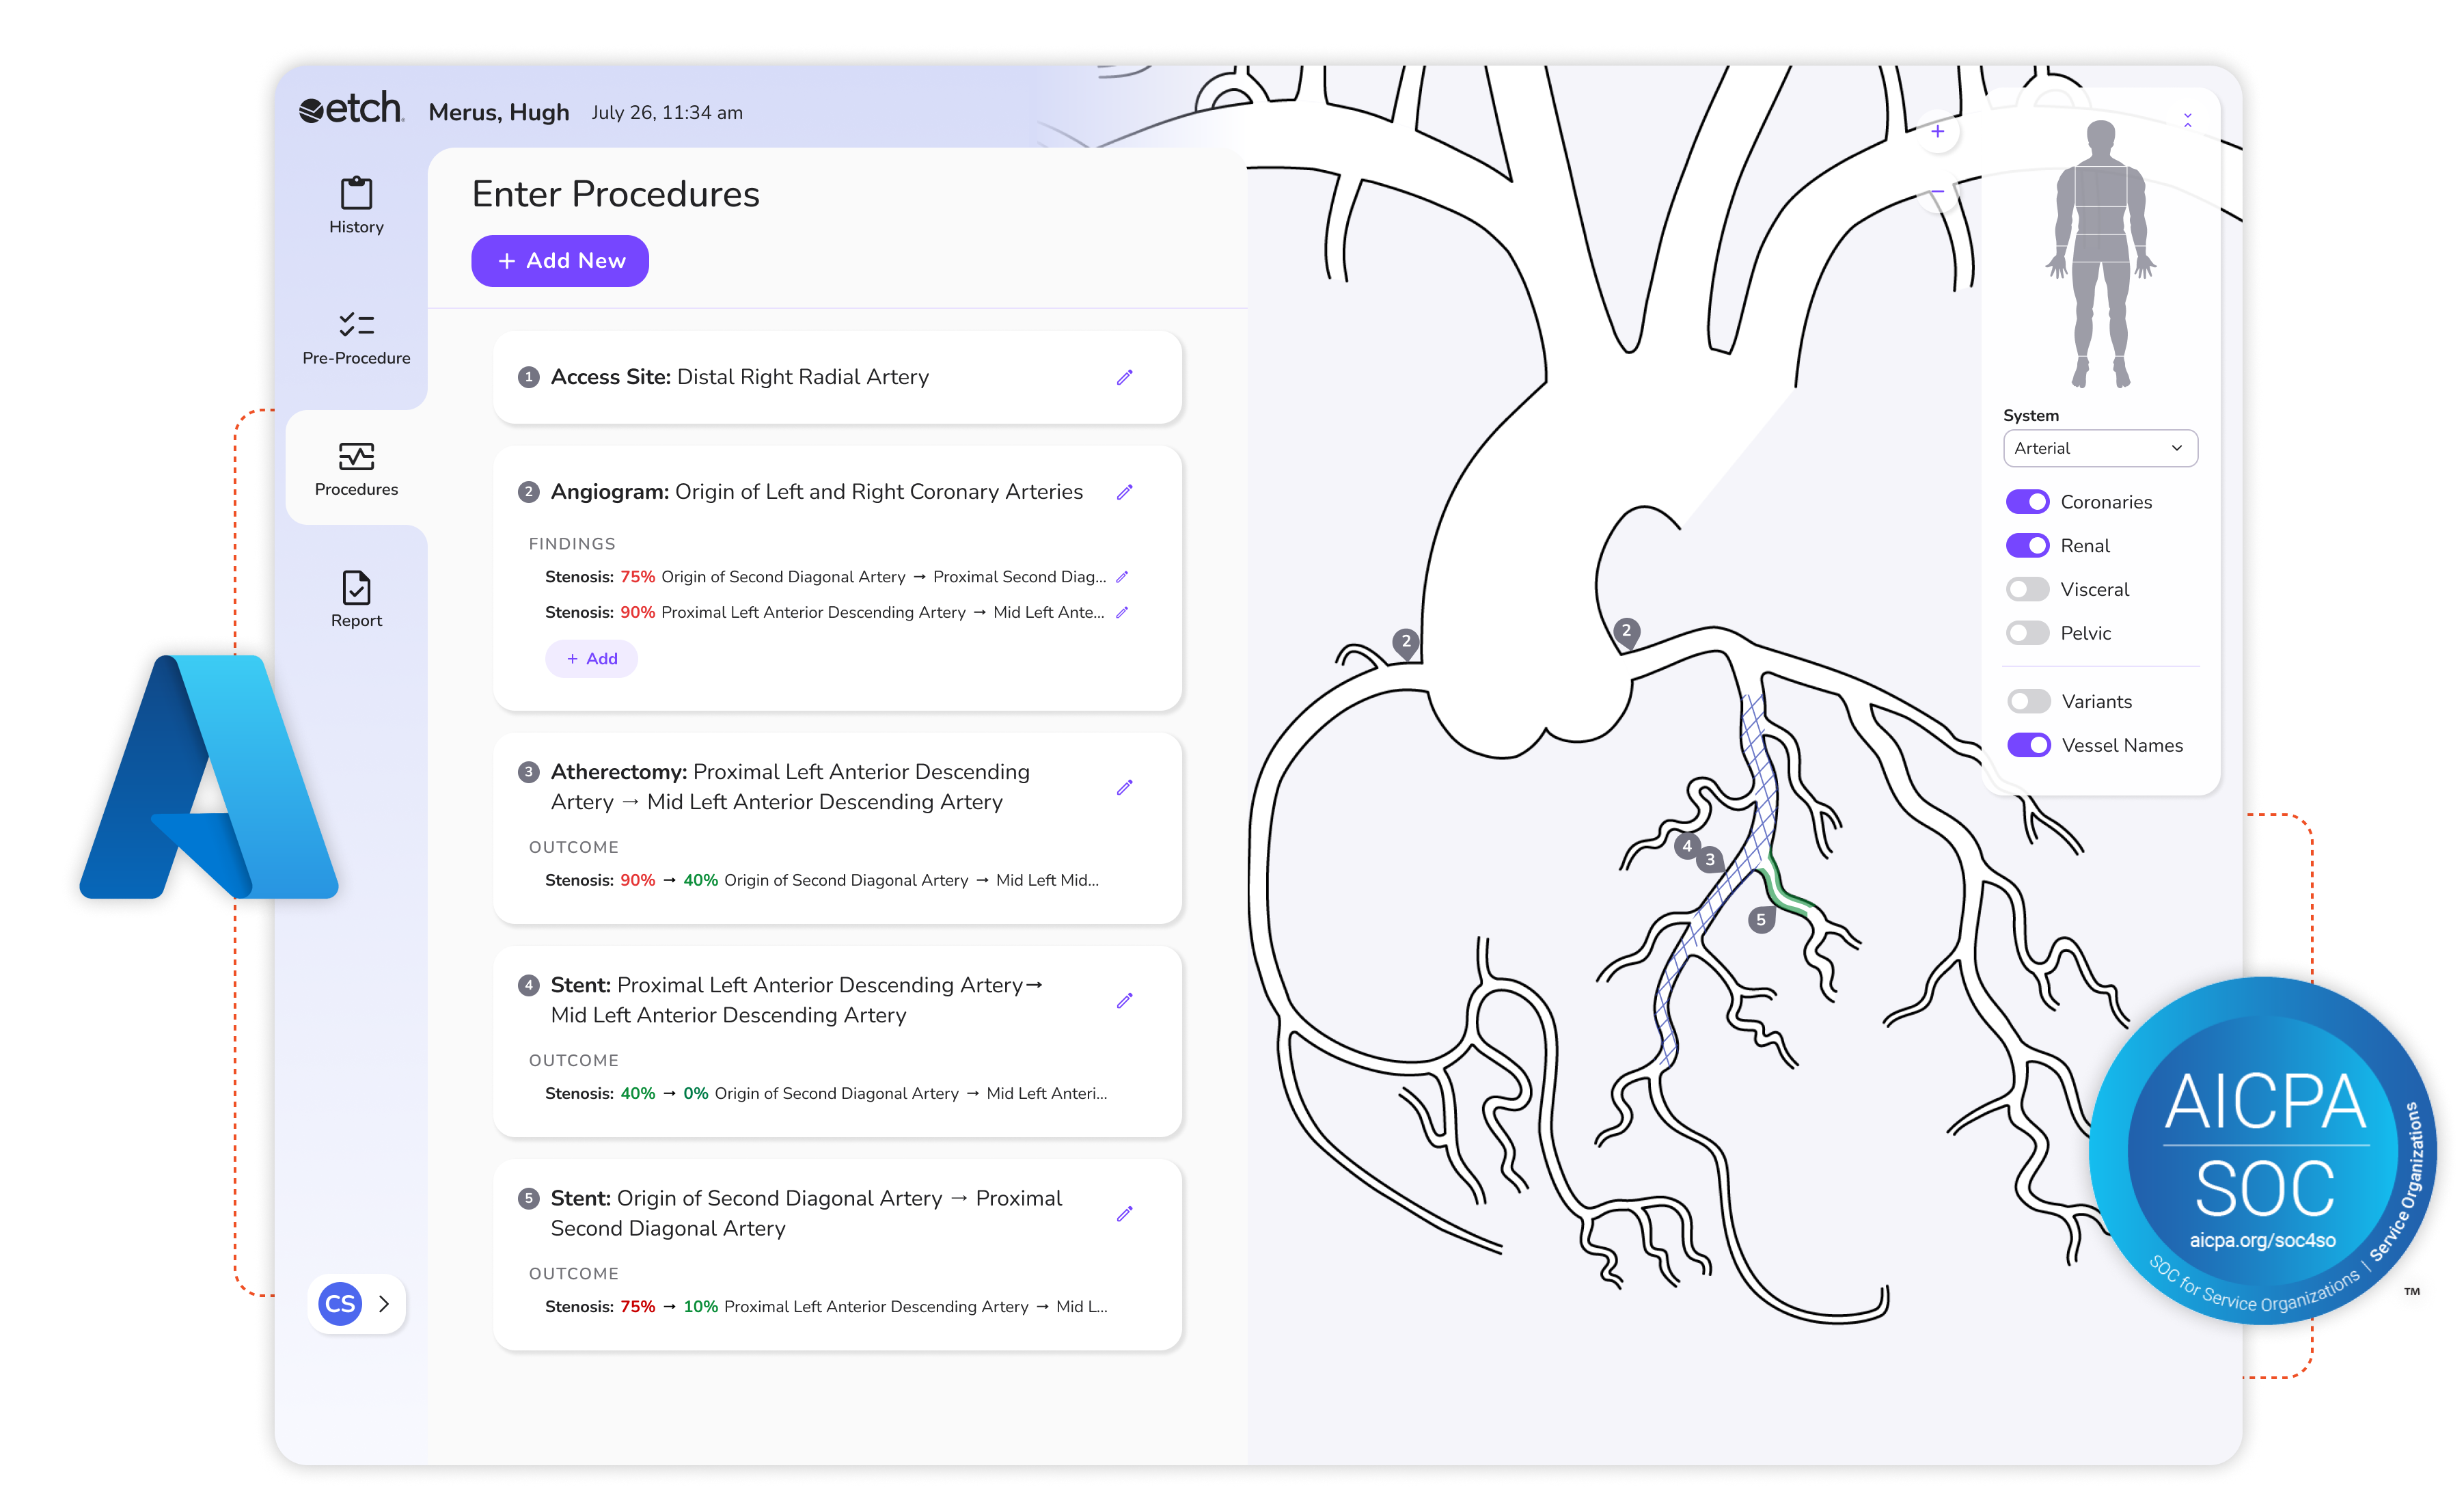Click marker 5 on the artery diagram
The image size is (2464, 1498).
pyautogui.click(x=1761, y=920)
